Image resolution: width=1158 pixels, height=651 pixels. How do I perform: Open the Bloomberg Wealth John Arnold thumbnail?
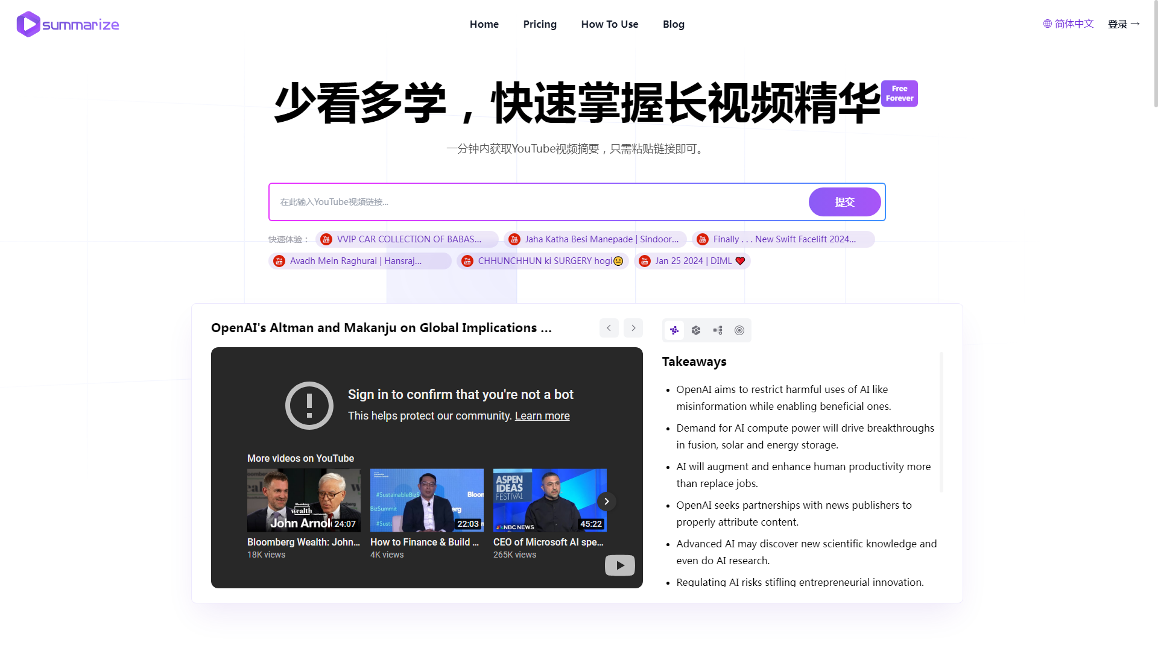pyautogui.click(x=304, y=500)
